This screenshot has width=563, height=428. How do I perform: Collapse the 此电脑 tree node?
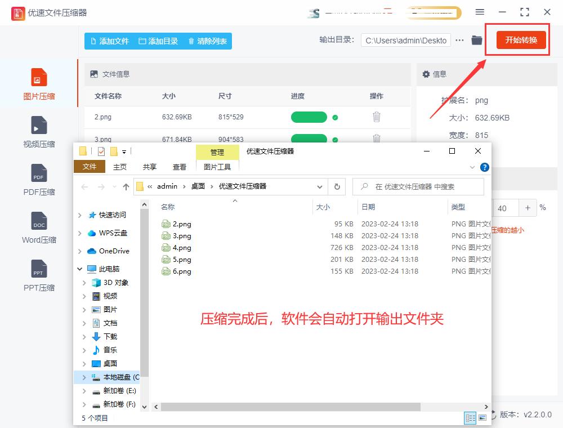pyautogui.click(x=79, y=269)
